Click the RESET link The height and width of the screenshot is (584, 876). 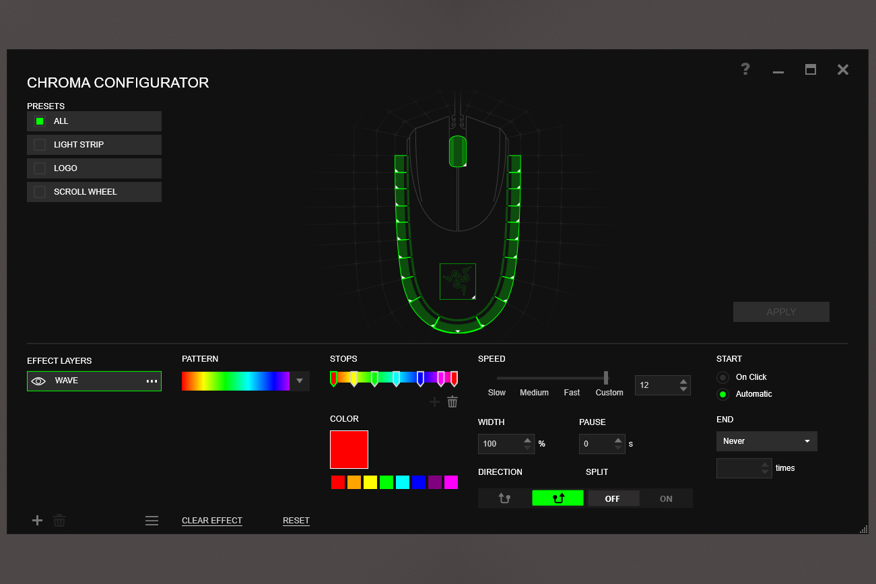click(x=296, y=521)
